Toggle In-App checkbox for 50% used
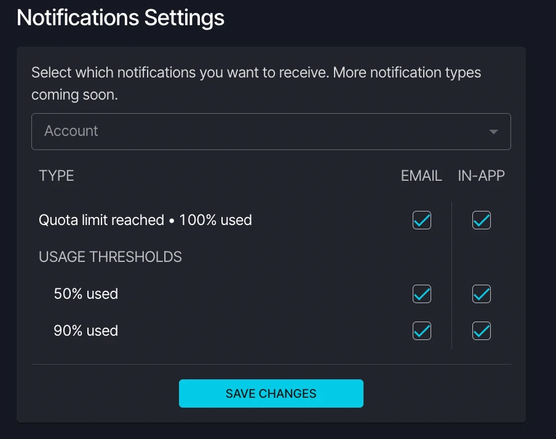The image size is (556, 439). 481,294
